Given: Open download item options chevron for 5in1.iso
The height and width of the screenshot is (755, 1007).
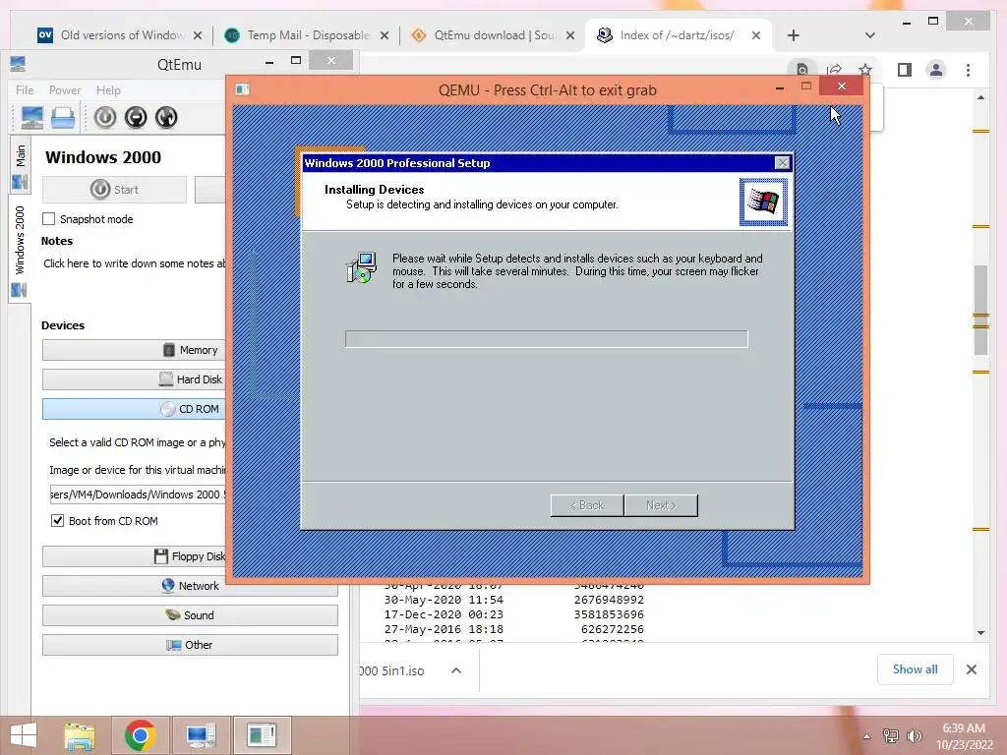Looking at the screenshot, I should click(x=456, y=670).
